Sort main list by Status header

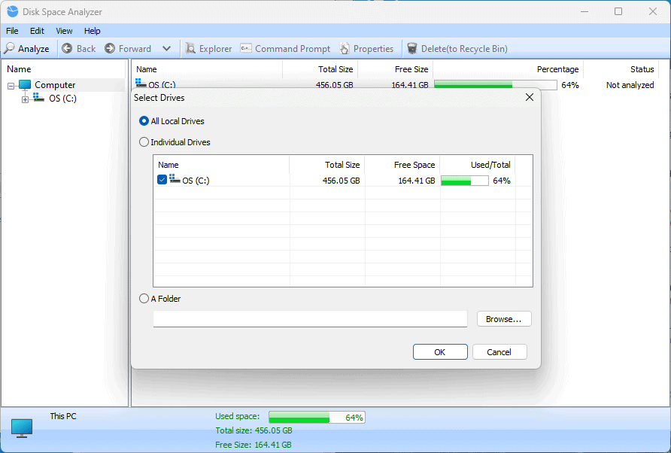coord(621,69)
